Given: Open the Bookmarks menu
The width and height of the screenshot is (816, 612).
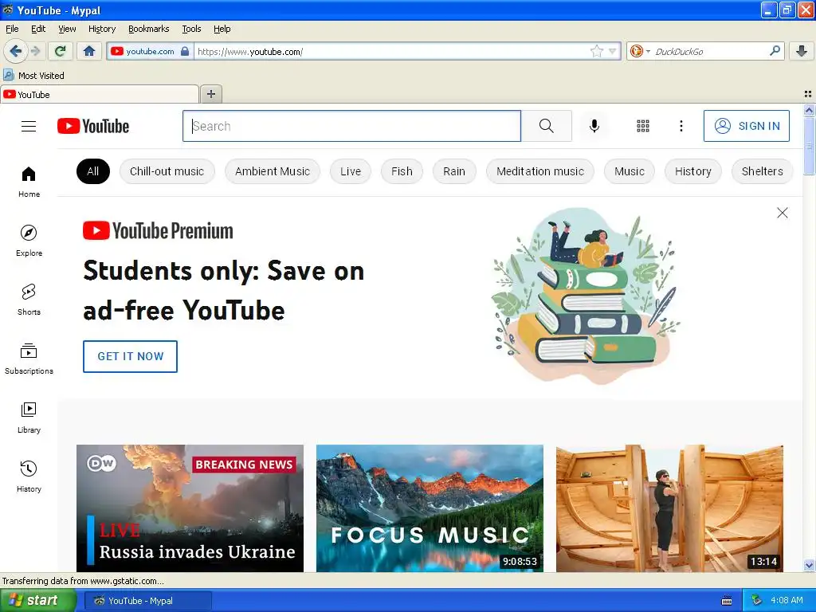Looking at the screenshot, I should click(x=148, y=29).
